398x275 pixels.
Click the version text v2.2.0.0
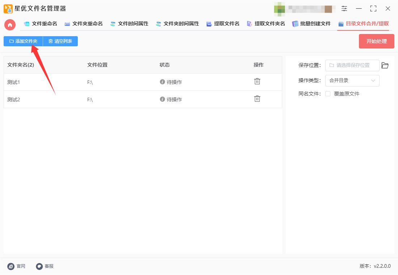(382, 266)
